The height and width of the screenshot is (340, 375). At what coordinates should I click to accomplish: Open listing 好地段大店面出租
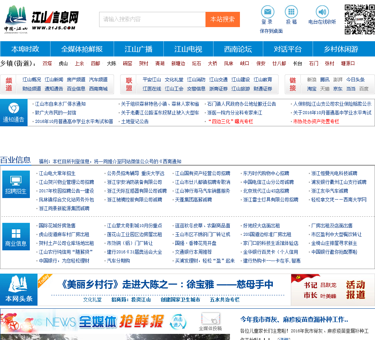point(261,226)
